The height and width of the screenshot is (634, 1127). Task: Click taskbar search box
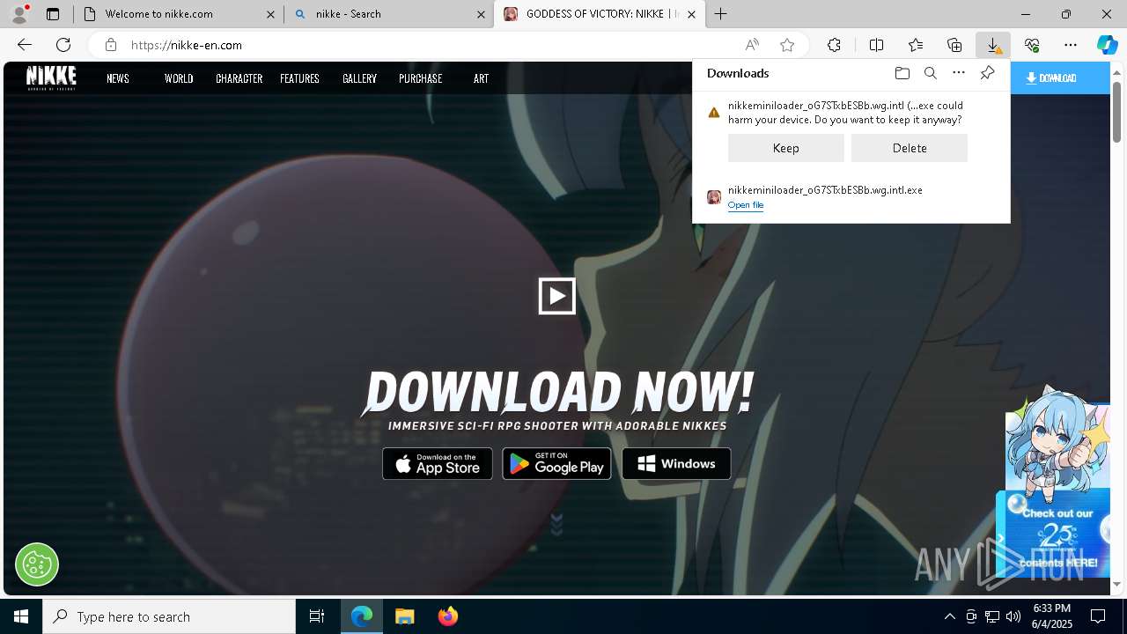pyautogui.click(x=169, y=616)
